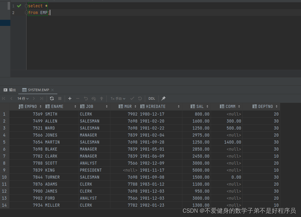Select row number 1 header
The image size is (301, 217).
coord(4,114)
